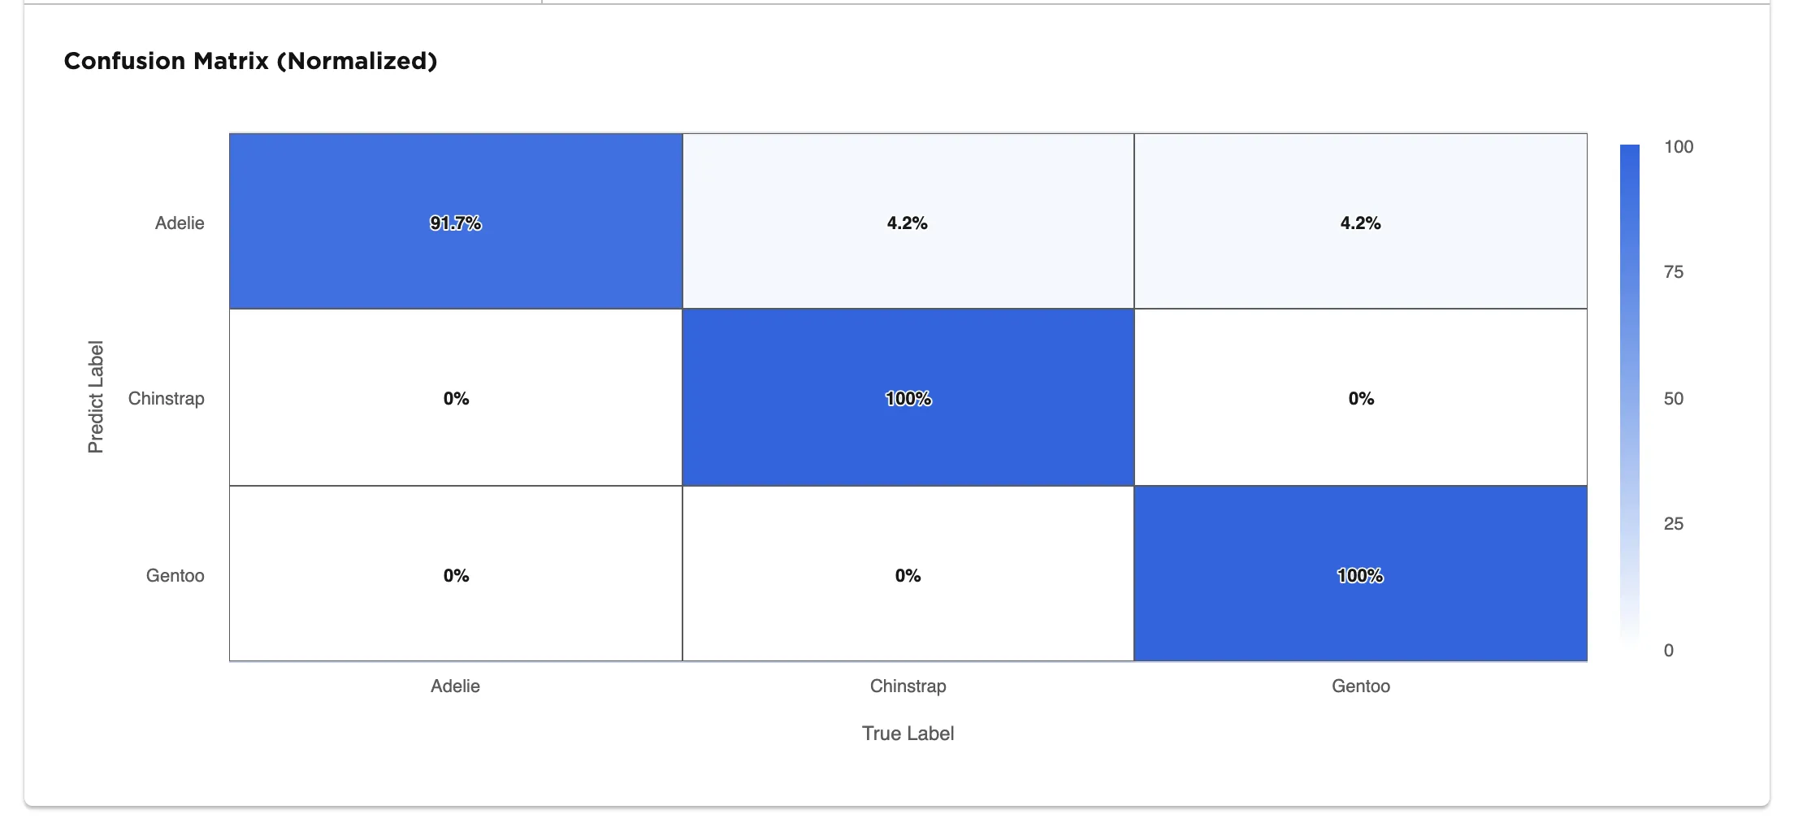
Task: Click the Adelie label on the True axis
Action: (x=455, y=686)
